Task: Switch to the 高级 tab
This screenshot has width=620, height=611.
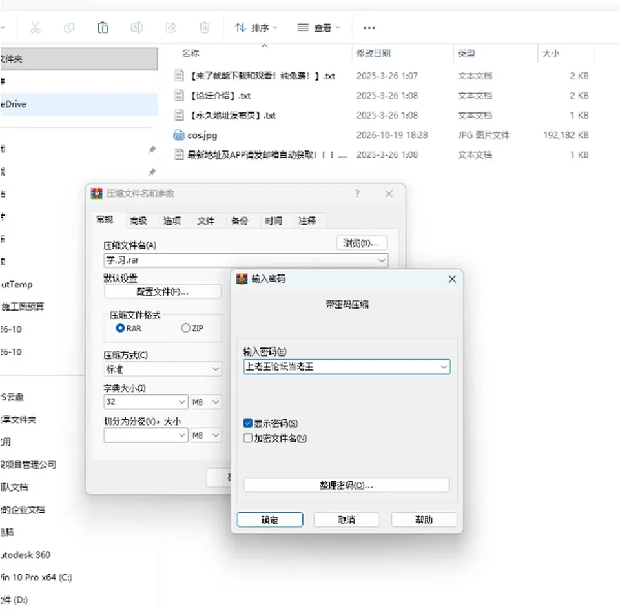Action: tap(138, 221)
